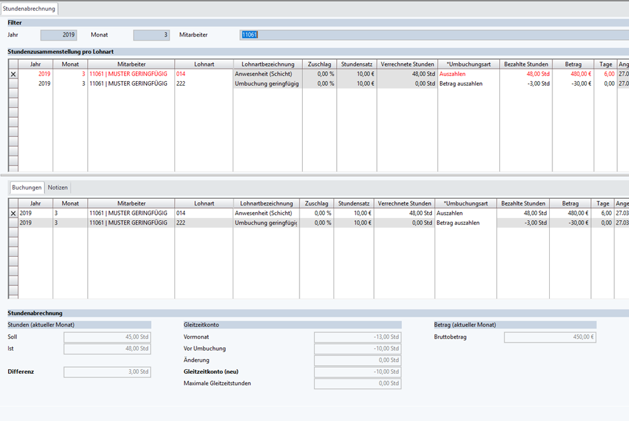
Task: Open the Notizen tab
Action: [x=58, y=188]
